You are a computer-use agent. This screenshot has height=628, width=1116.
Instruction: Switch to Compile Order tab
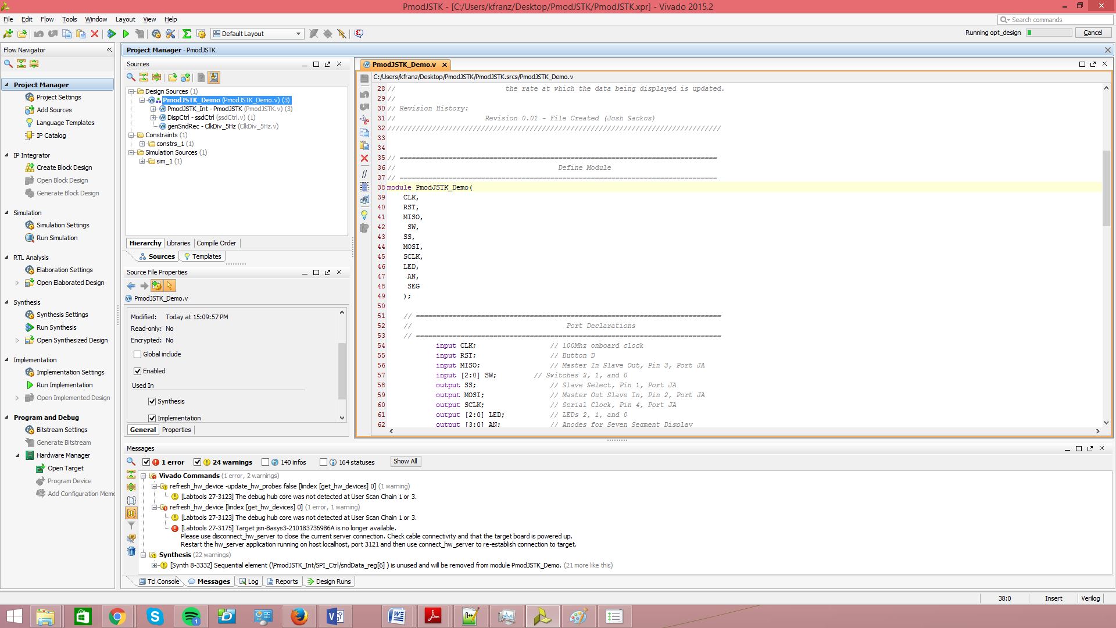tap(216, 243)
